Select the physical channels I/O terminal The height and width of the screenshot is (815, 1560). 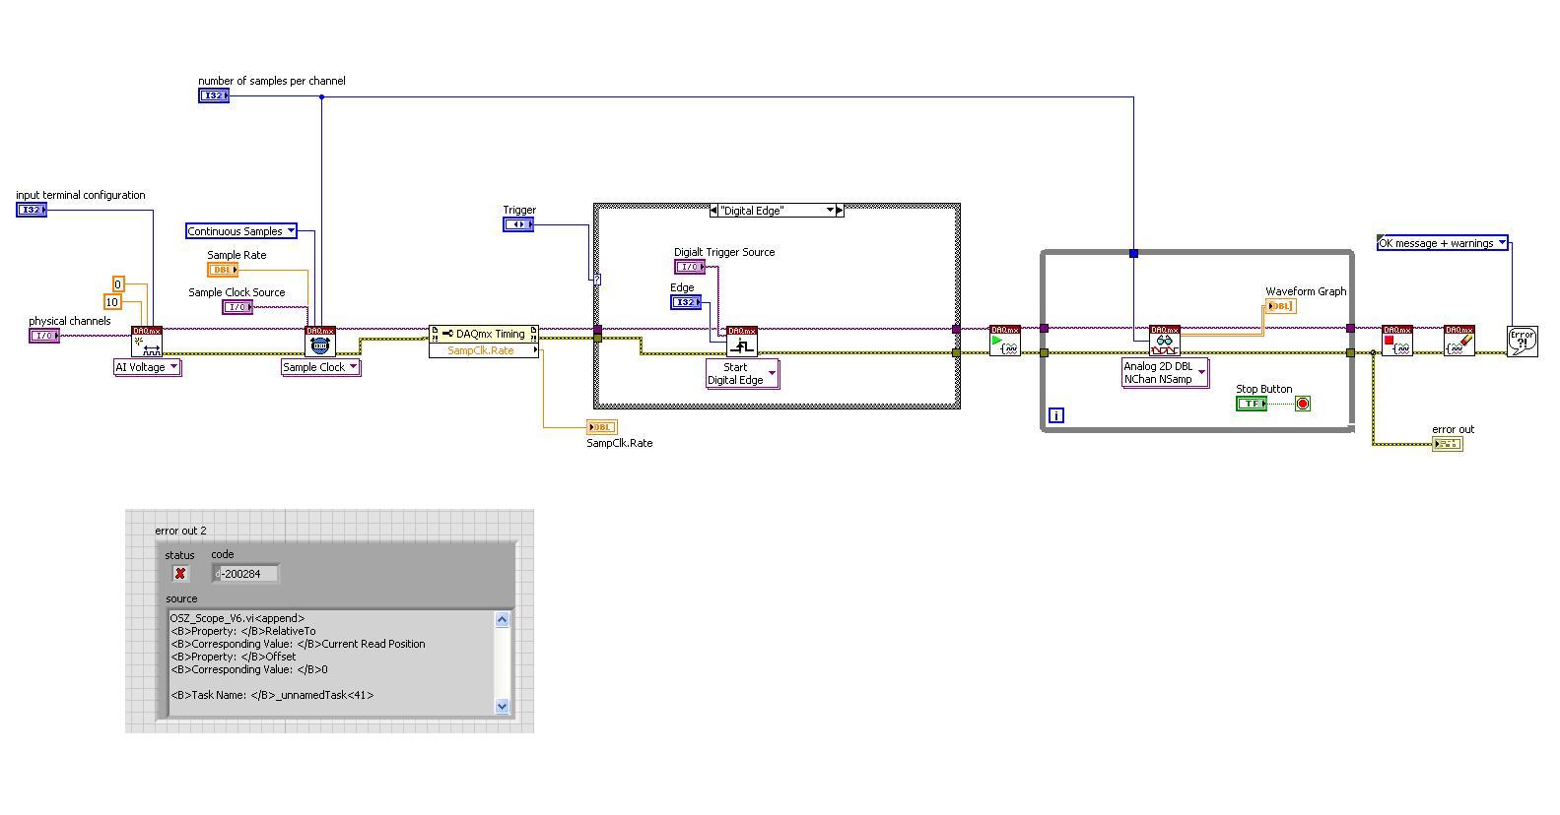(x=44, y=336)
